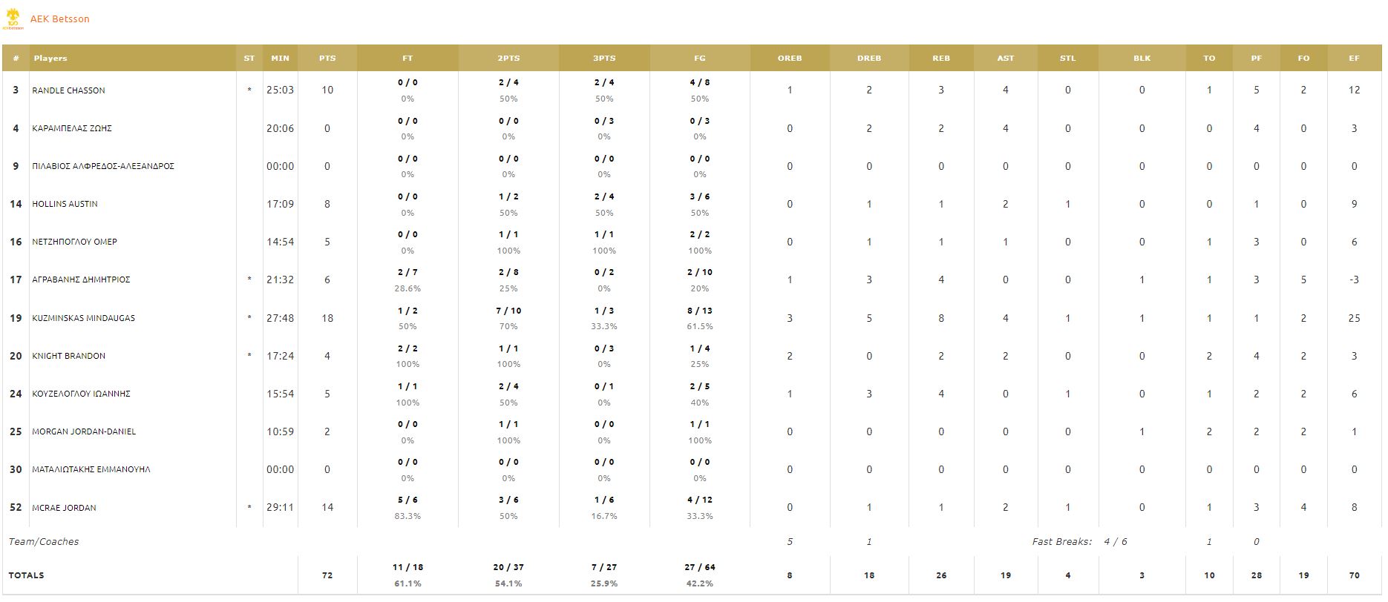This screenshot has height=602, width=1388.
Task: Open player MORGAN JORDAN-DANIEL
Action: [84, 431]
